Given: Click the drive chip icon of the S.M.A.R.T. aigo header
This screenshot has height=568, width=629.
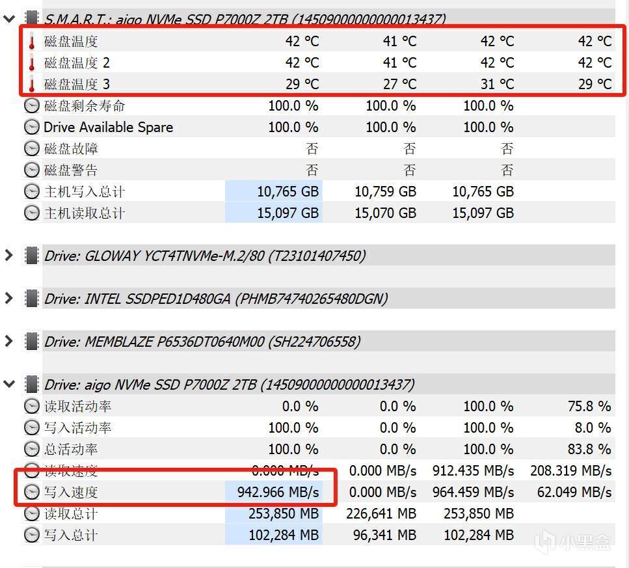Looking at the screenshot, I should tap(31, 18).
